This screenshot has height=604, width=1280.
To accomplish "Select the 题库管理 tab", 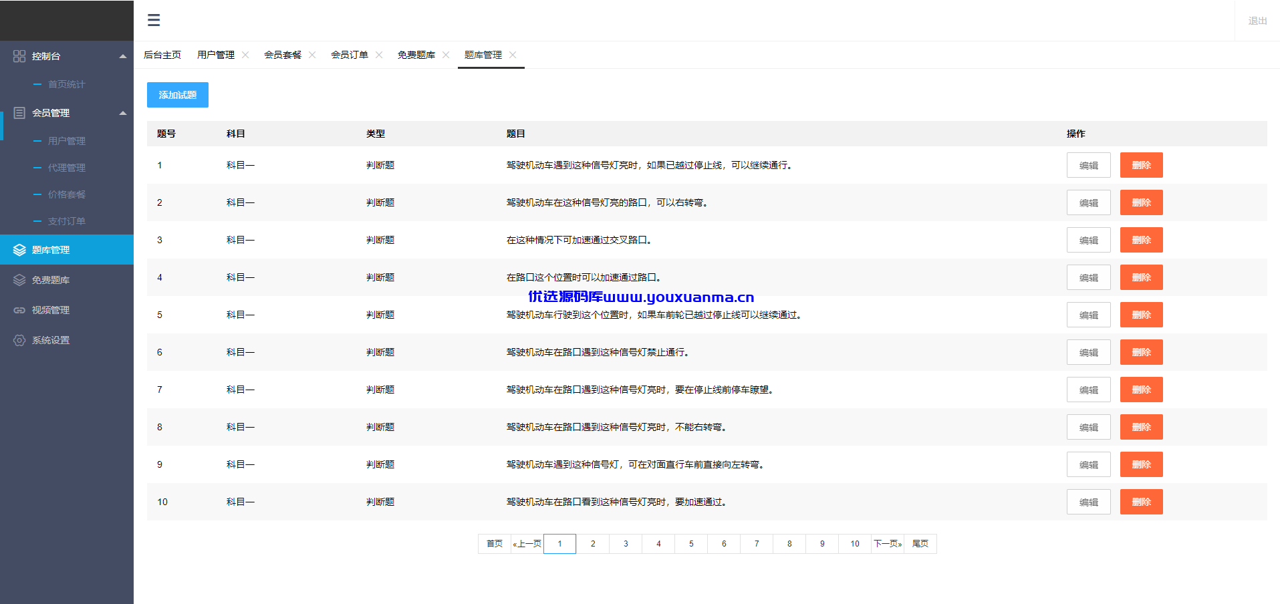I will [483, 55].
